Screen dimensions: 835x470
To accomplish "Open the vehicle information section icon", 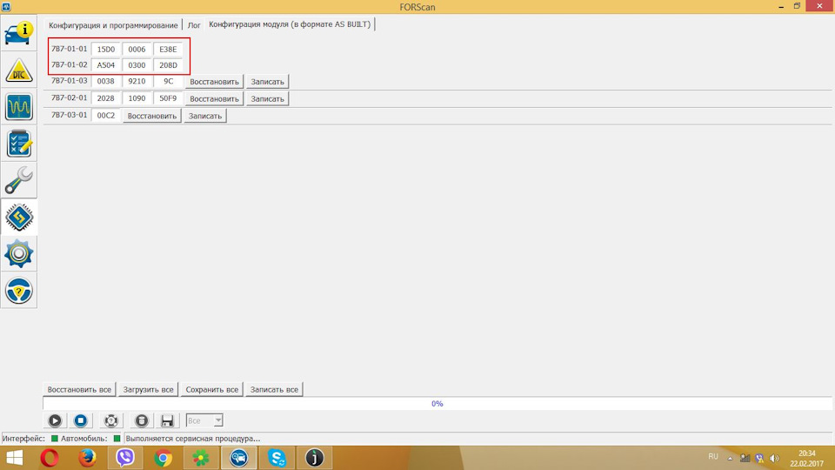I will 18,33.
